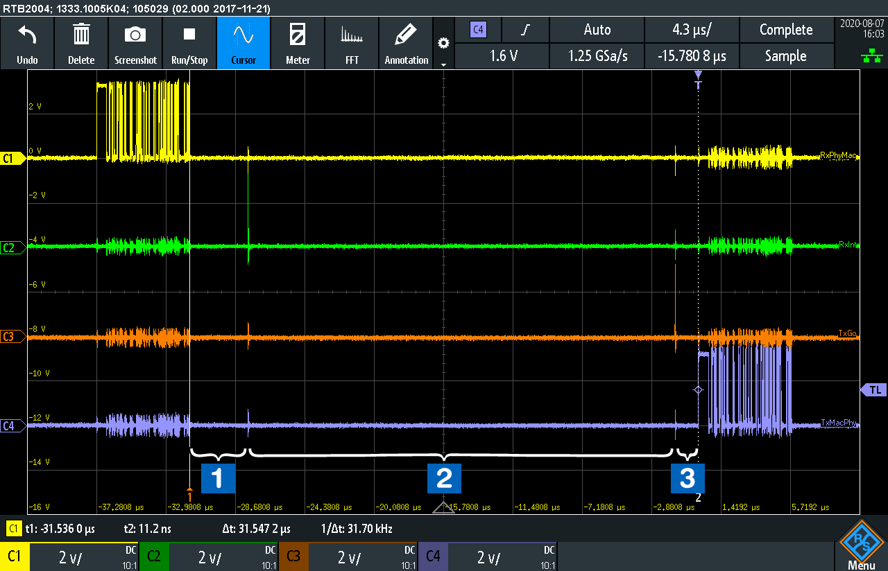Viewport: 888px width, 571px height.
Task: Open the 4.3 µs/ time scale setting
Action: pyautogui.click(x=692, y=30)
